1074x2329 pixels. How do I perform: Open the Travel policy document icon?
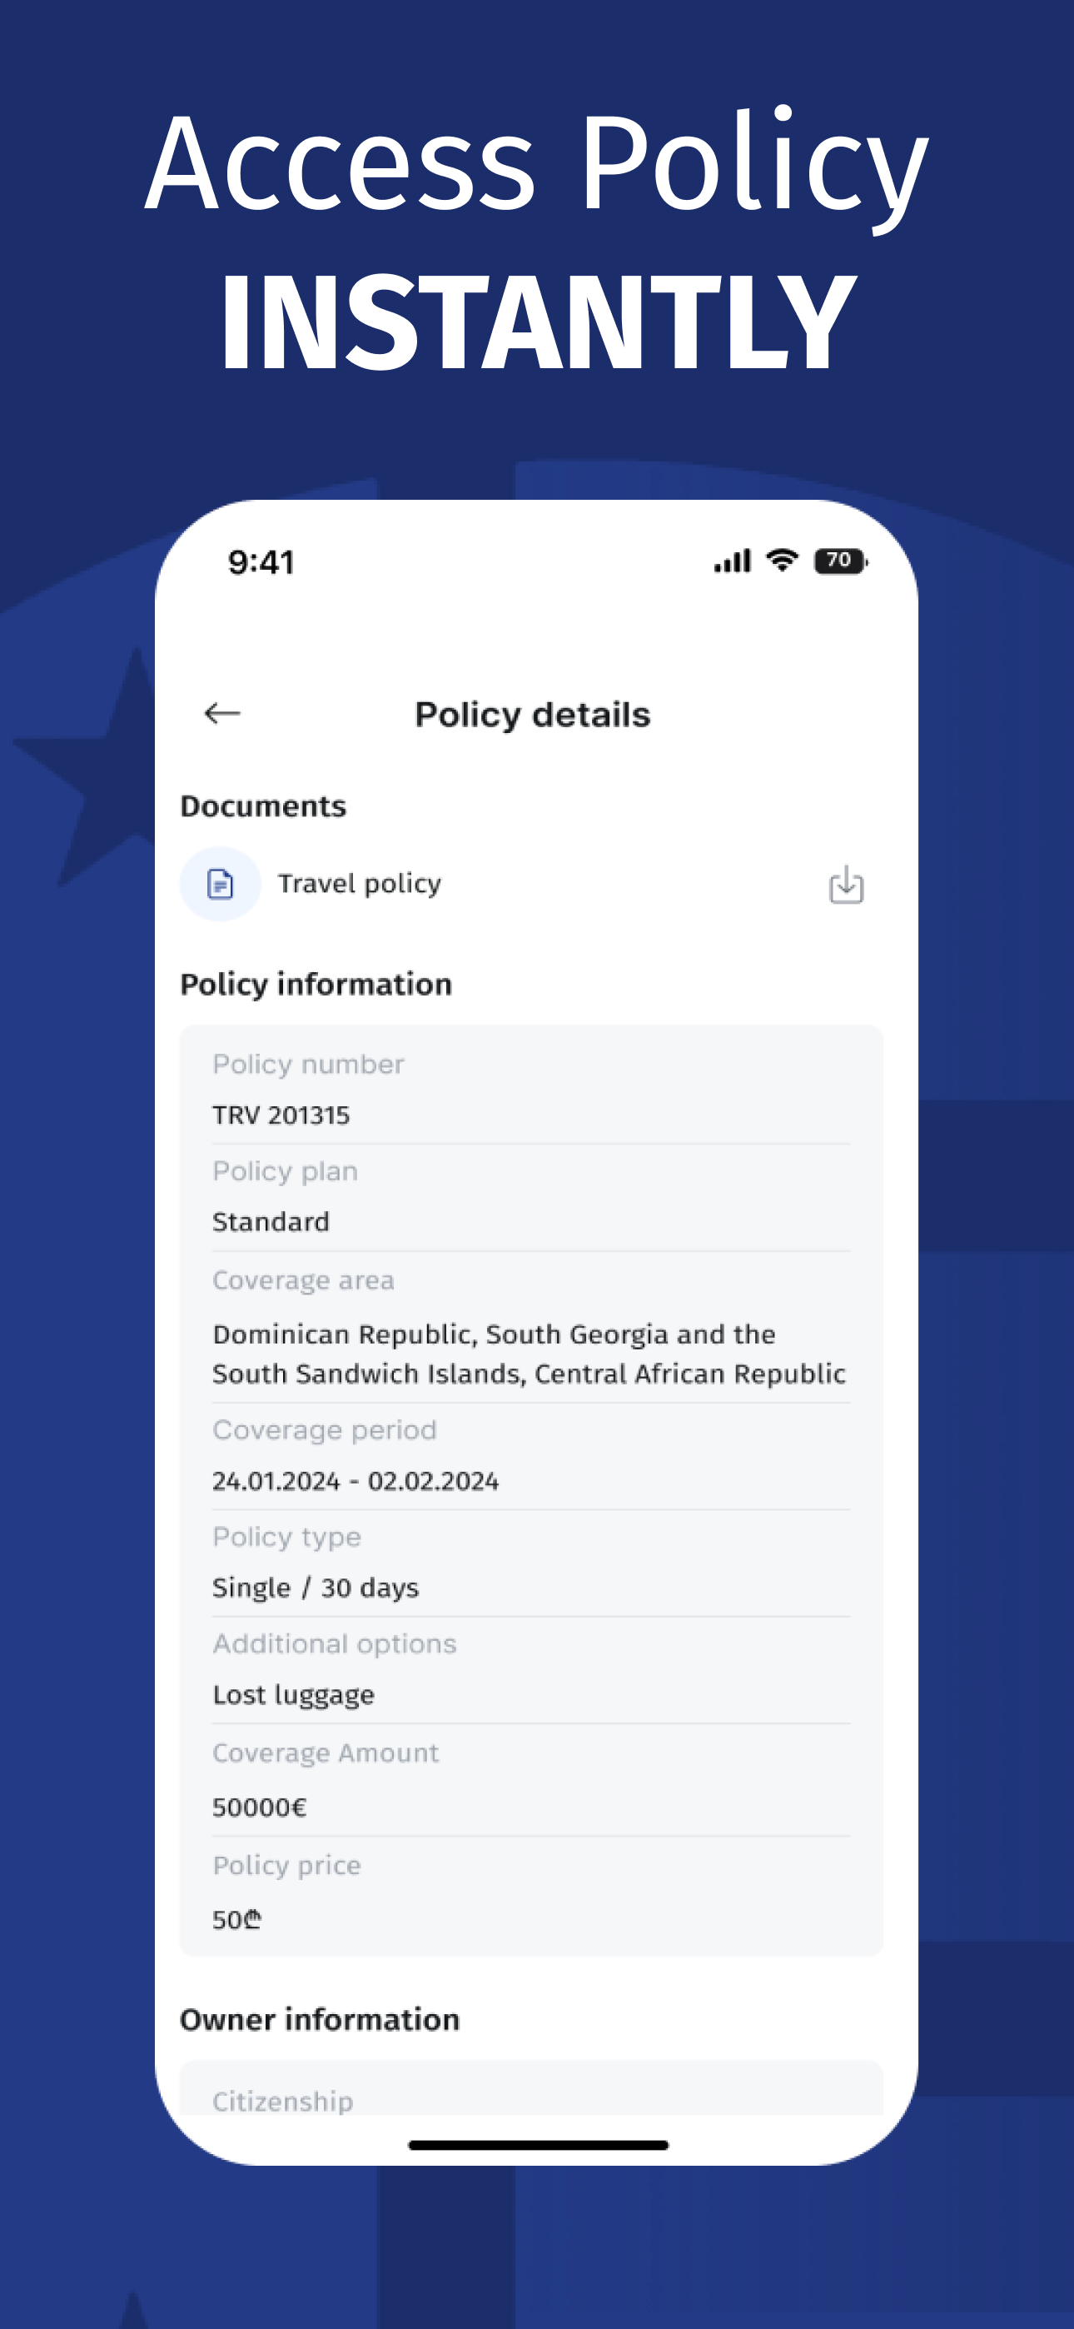[221, 883]
